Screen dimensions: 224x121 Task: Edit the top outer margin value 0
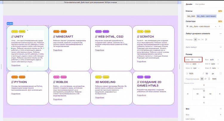[x=204, y=85]
